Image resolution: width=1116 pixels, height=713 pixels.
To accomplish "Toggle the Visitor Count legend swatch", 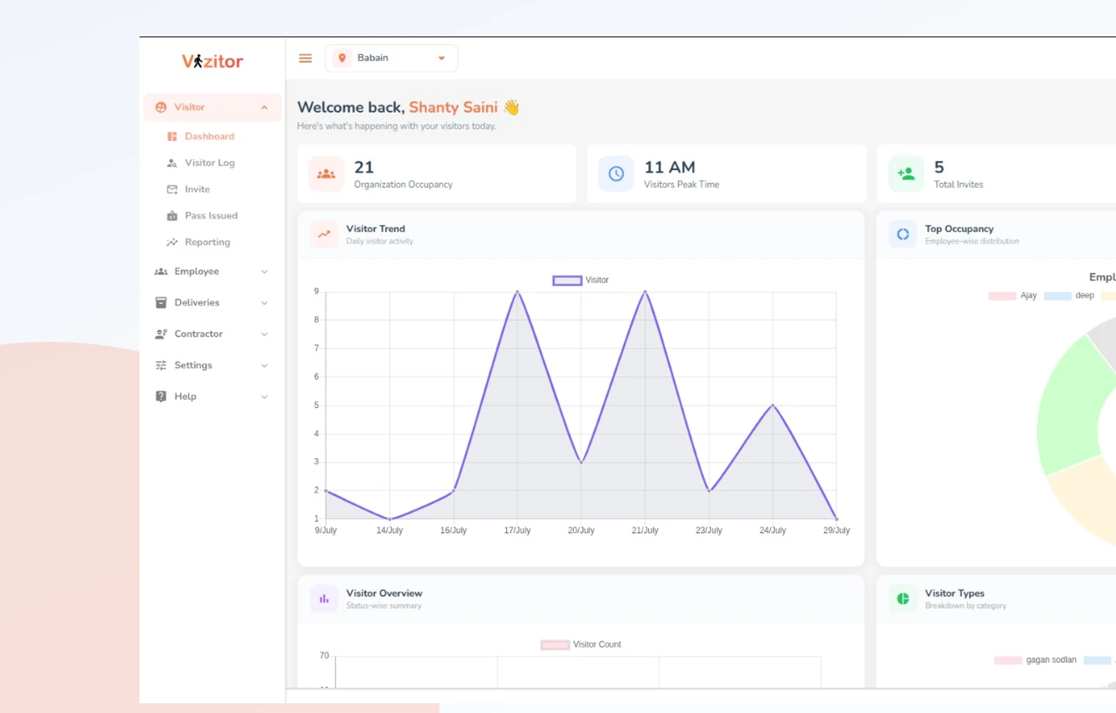I will pos(555,645).
